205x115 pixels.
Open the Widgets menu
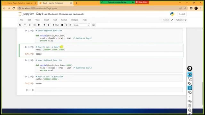coord(75,20)
